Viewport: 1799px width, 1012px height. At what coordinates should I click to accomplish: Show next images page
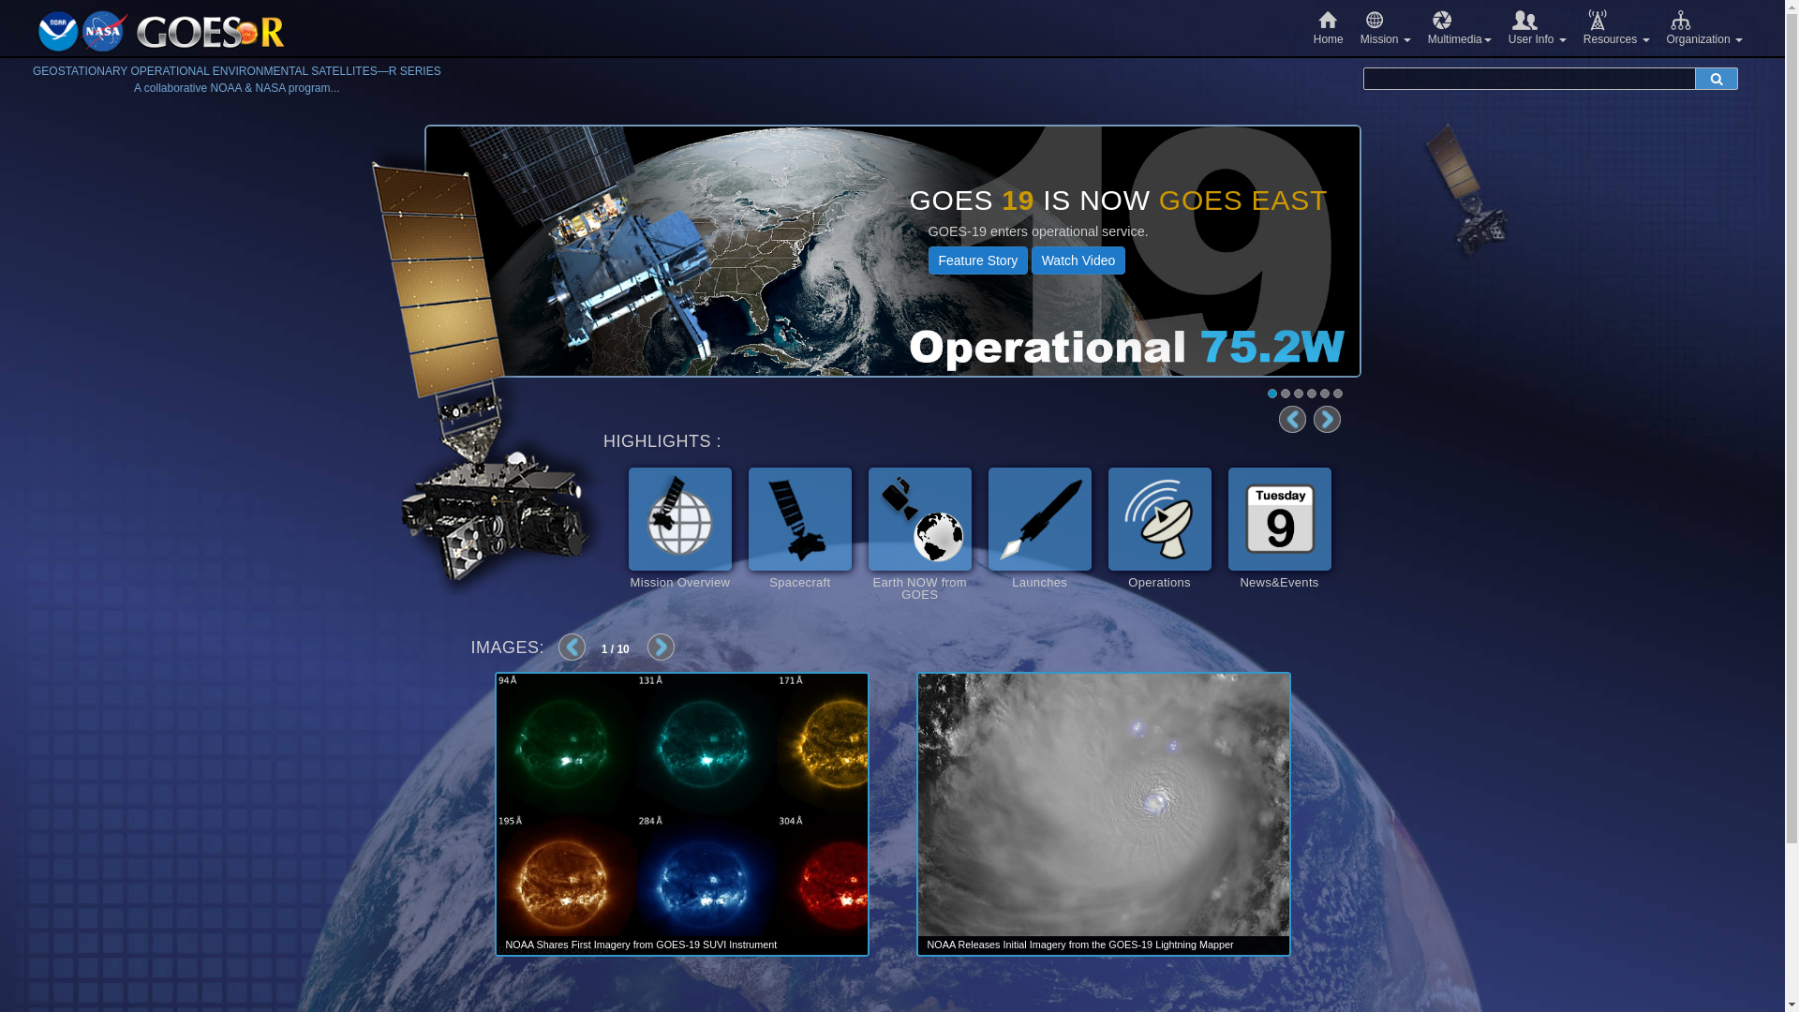click(661, 647)
